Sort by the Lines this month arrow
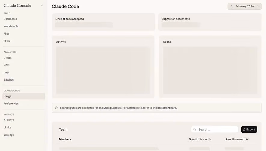 point(247,139)
